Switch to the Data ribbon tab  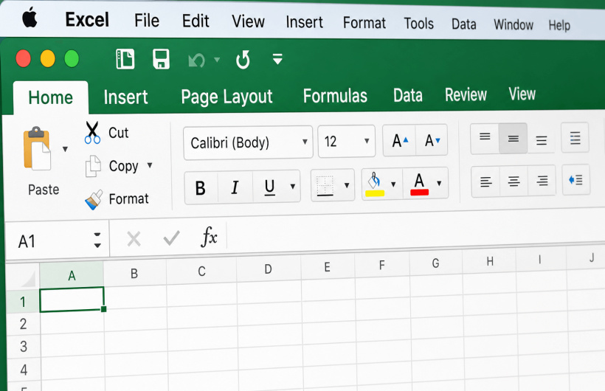408,95
